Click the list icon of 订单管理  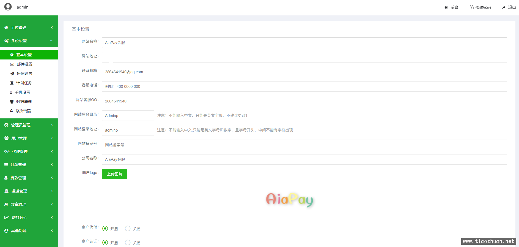point(6,165)
